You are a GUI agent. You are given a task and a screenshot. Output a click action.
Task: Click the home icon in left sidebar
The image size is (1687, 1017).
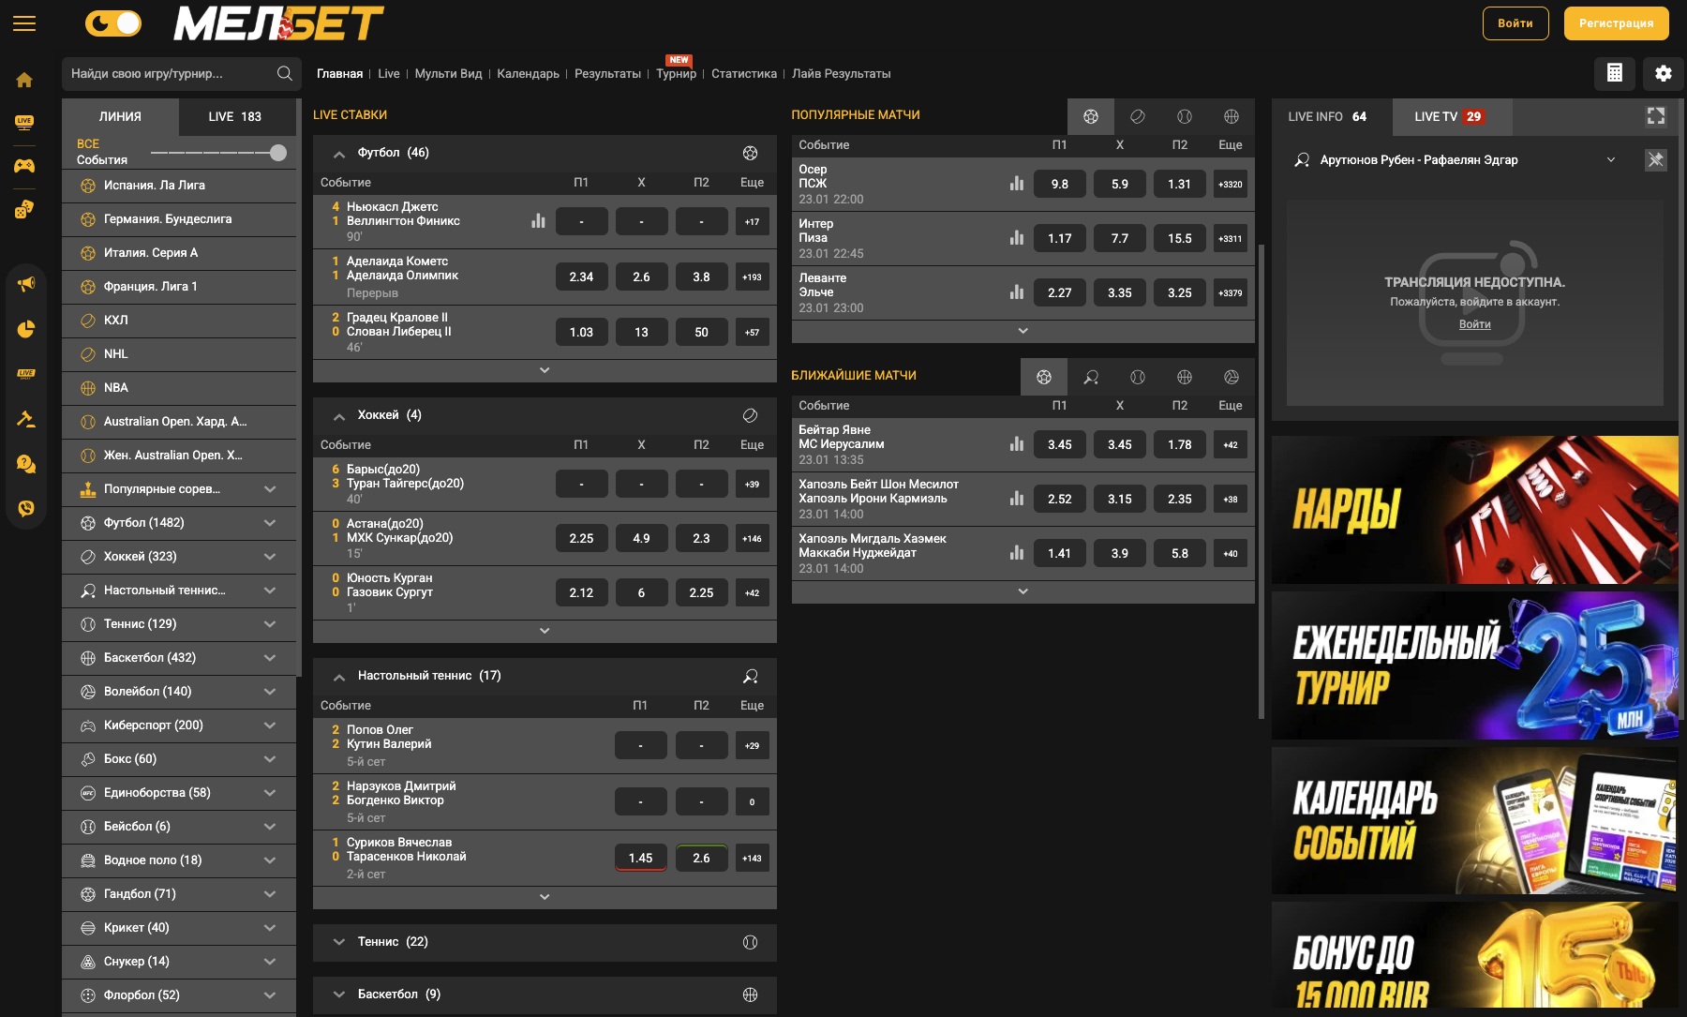click(24, 81)
